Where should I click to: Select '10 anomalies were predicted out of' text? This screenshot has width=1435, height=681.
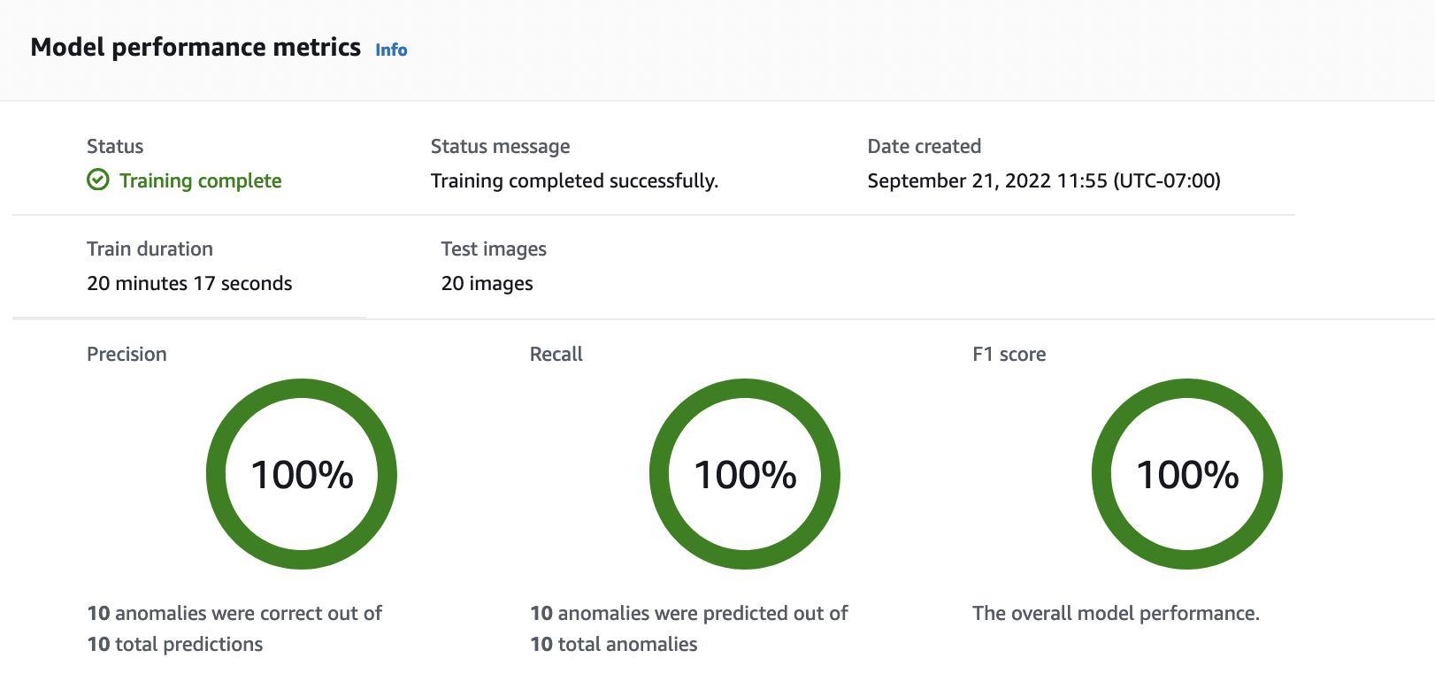click(689, 613)
